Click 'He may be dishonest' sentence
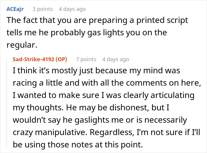Viewport: 207px width, 153px height. click(107, 108)
